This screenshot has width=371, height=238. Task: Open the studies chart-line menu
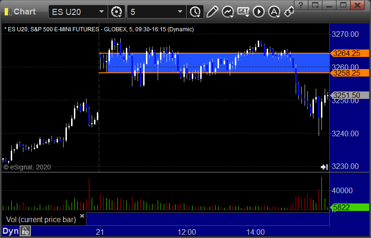pos(228,12)
